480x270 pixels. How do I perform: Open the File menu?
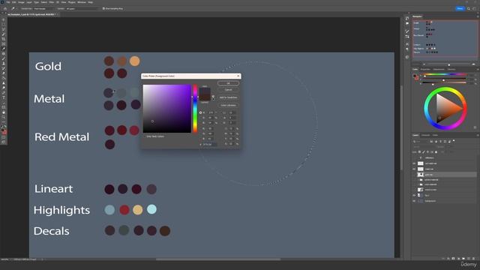coord(8,2)
